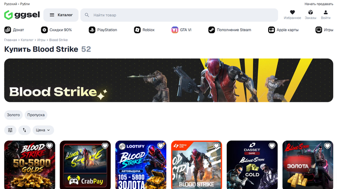Open the Заказы orders box icon
This screenshot has width=337, height=189.
tap(311, 13)
